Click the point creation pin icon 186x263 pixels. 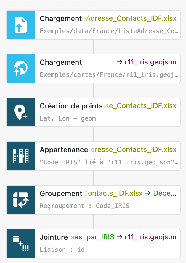(21, 112)
